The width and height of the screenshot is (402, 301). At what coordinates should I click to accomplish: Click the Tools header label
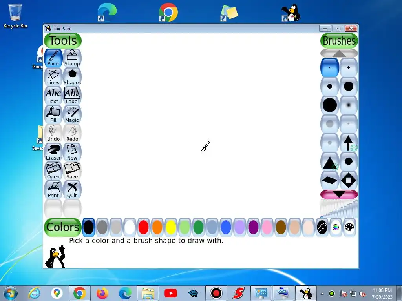tap(63, 41)
